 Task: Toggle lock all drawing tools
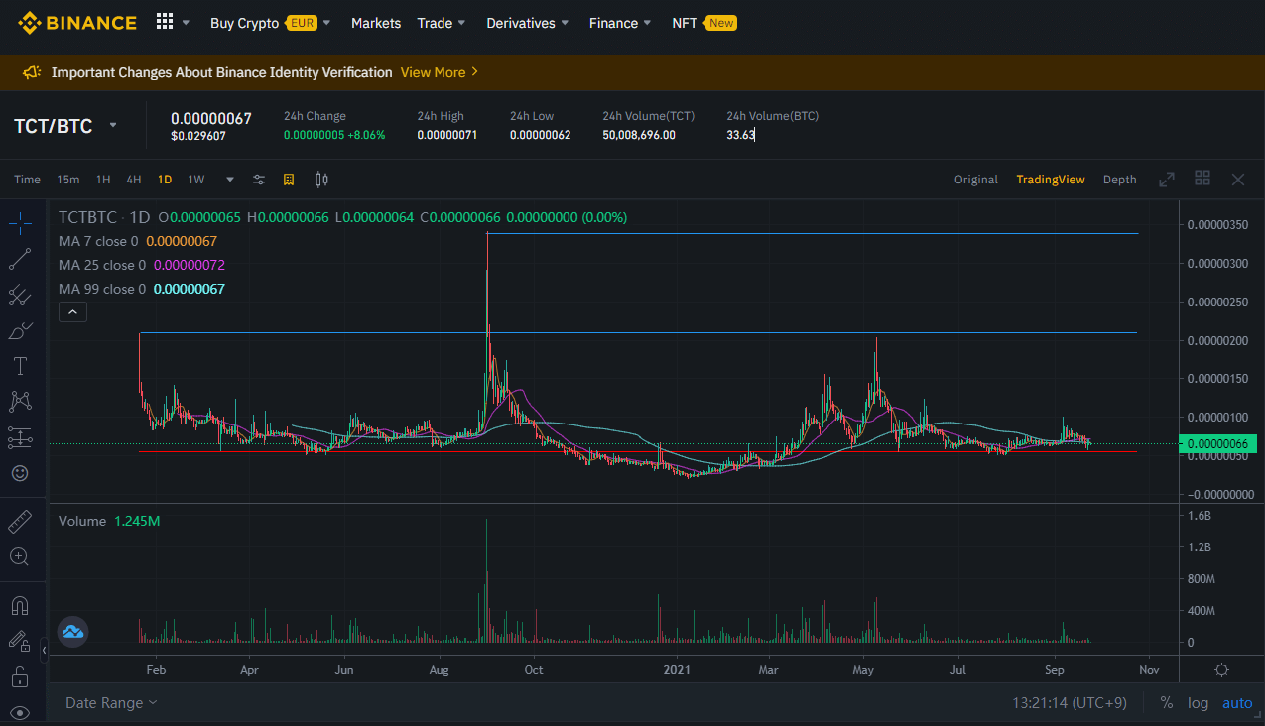(x=19, y=677)
